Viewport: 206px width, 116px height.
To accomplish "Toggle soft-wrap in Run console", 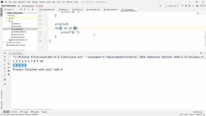I will [9, 64].
